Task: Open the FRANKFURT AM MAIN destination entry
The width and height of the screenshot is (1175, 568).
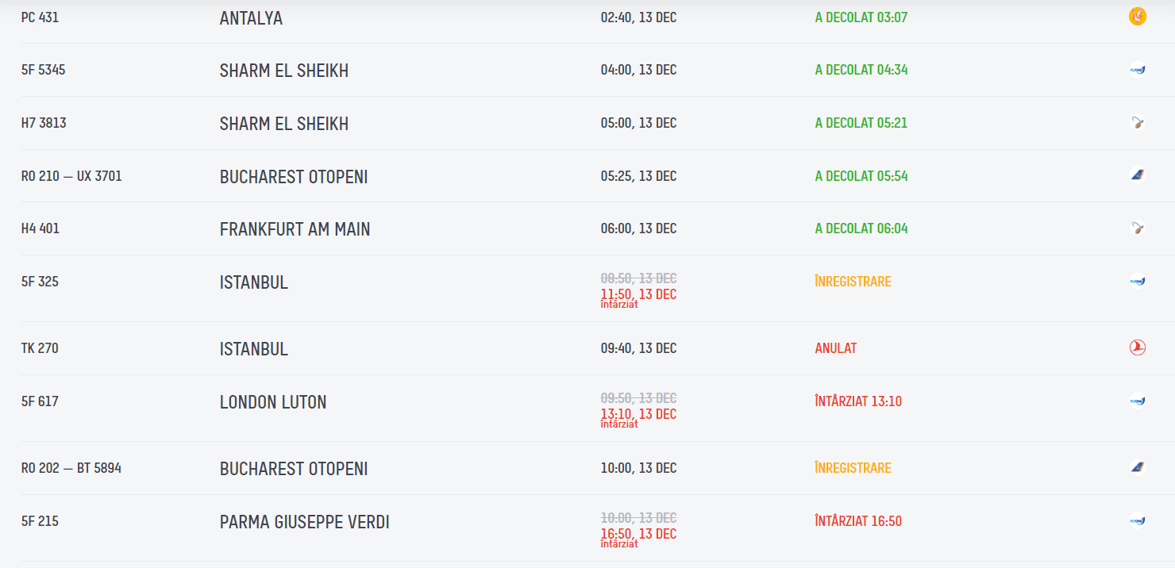Action: [x=295, y=229]
